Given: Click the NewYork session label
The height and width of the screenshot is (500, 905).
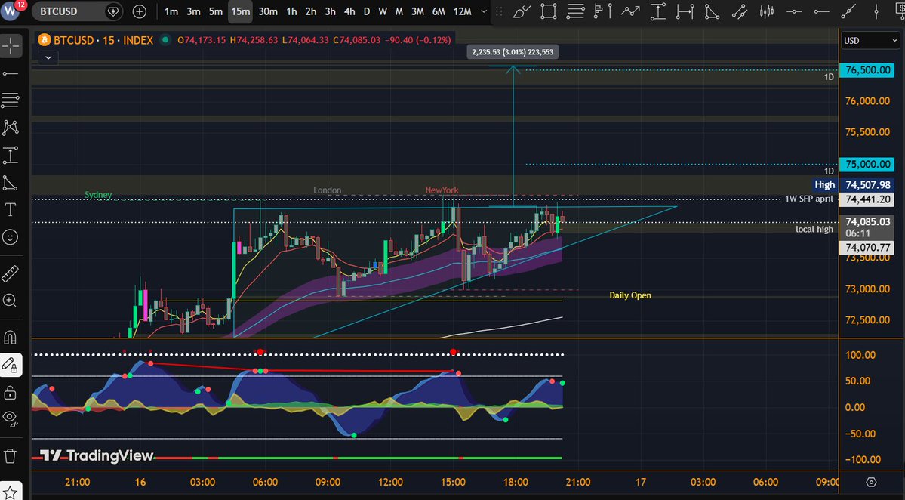Looking at the screenshot, I should pyautogui.click(x=442, y=190).
